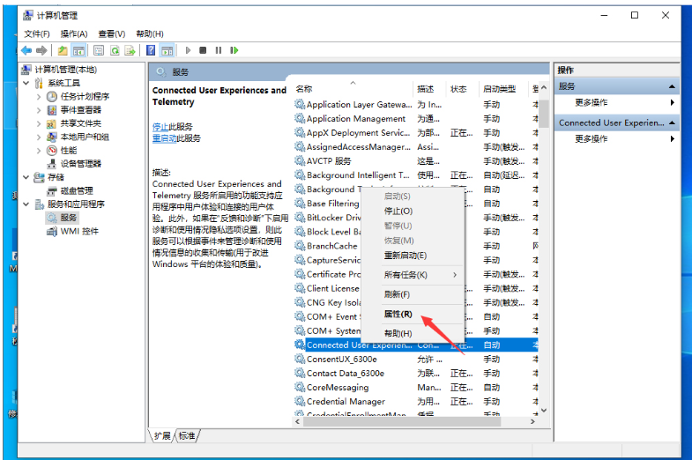Expand the 本地用户和组 node arrow
692x460 pixels.
39,137
